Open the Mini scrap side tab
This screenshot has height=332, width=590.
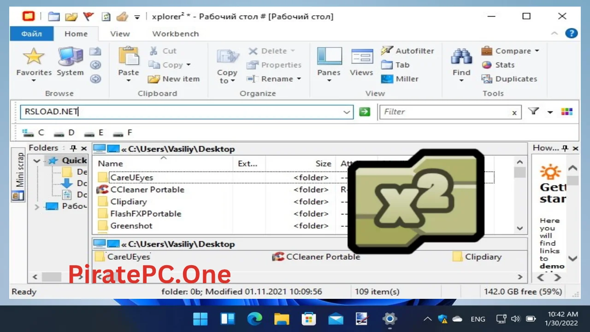coord(19,176)
